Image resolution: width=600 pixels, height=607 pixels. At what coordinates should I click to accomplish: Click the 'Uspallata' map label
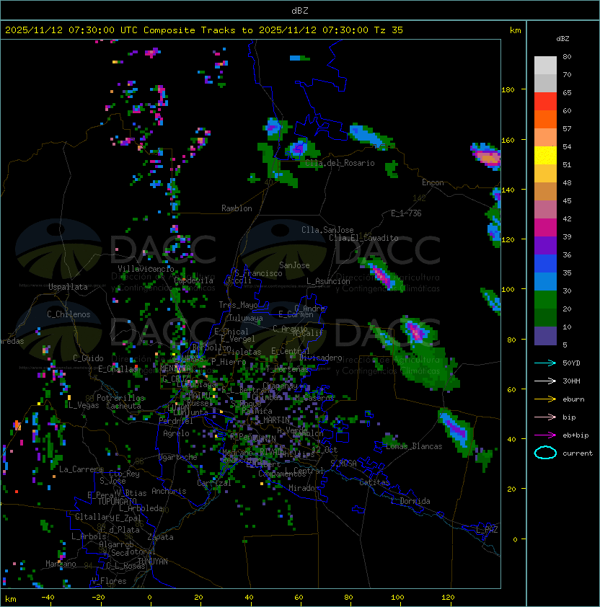pos(68,287)
